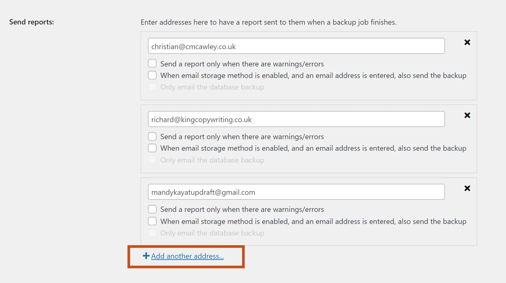Check 'also send the backup' for richard@kingcopywriting.co.uk
506x283 pixels.
point(152,148)
